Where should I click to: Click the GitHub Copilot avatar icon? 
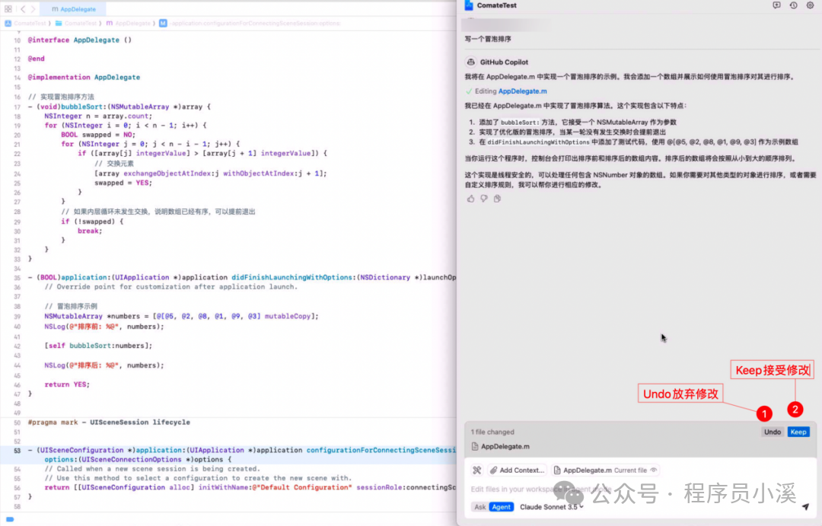[471, 62]
